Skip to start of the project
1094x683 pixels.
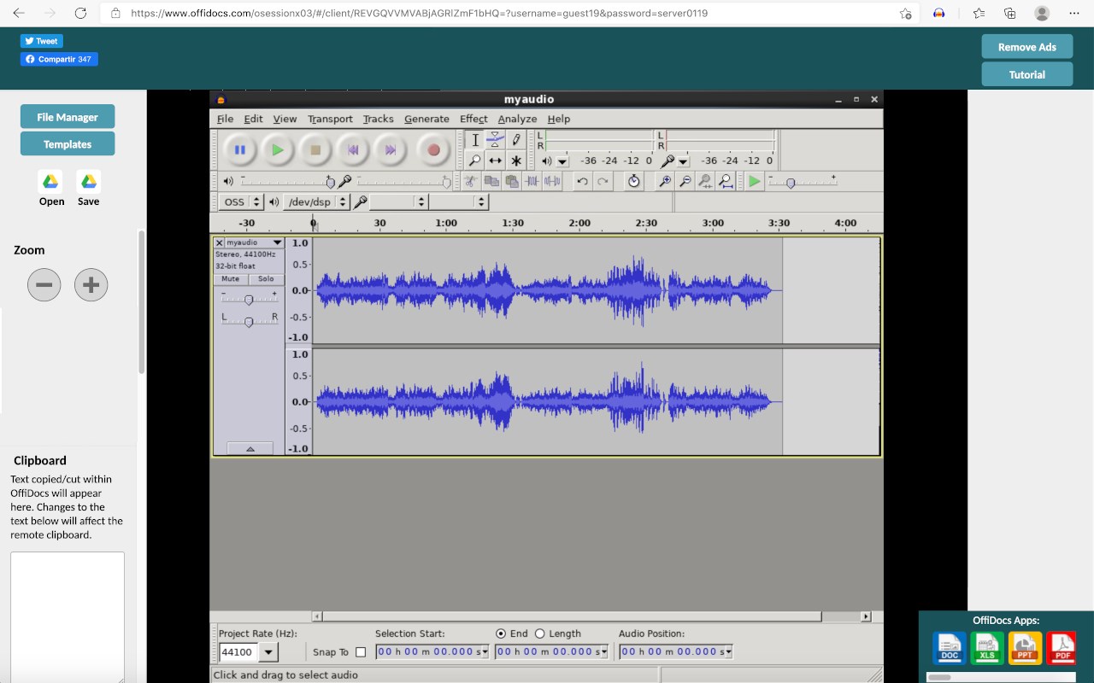353,150
